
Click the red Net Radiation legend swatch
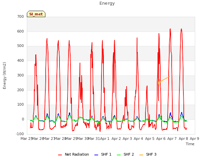(x=60, y=155)
